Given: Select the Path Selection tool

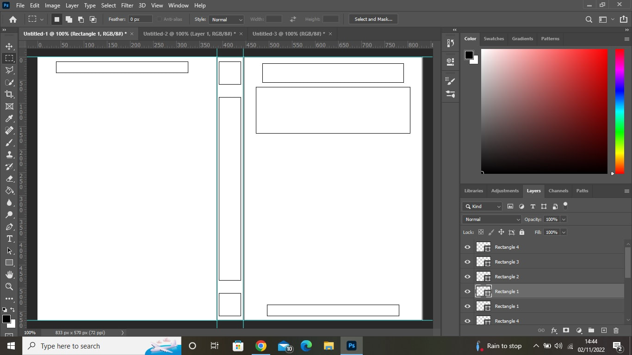Looking at the screenshot, I should coord(9,251).
